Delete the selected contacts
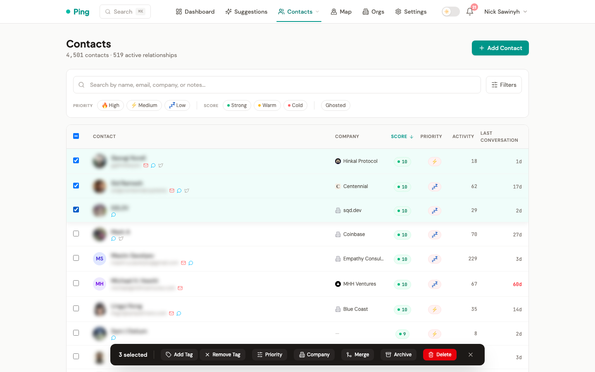Image resolution: width=595 pixels, height=372 pixels. tap(440, 355)
